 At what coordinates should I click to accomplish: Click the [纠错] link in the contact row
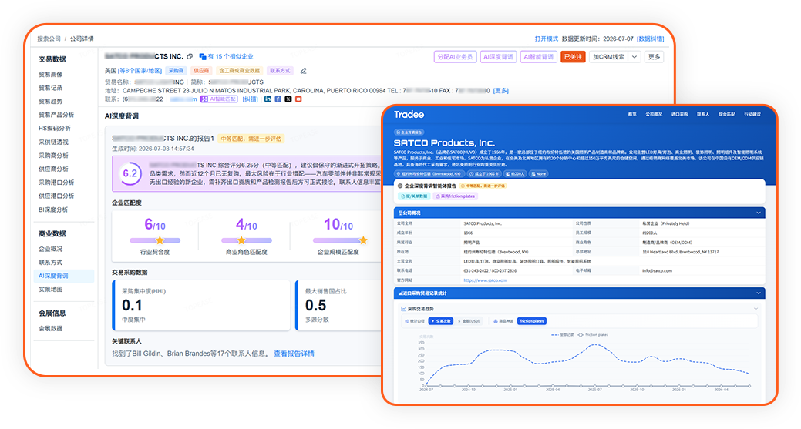(250, 99)
